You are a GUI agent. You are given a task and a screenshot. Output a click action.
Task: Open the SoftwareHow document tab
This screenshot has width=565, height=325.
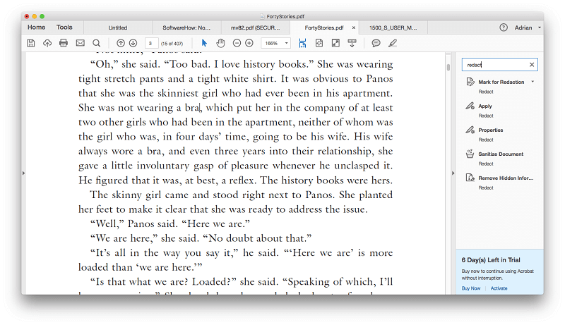(x=186, y=27)
